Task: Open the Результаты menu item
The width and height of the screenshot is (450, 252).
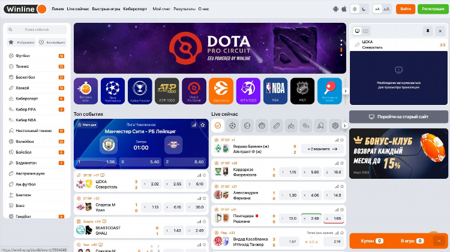Action: point(184,9)
